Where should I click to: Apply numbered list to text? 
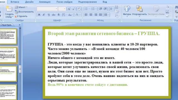(93, 9)
